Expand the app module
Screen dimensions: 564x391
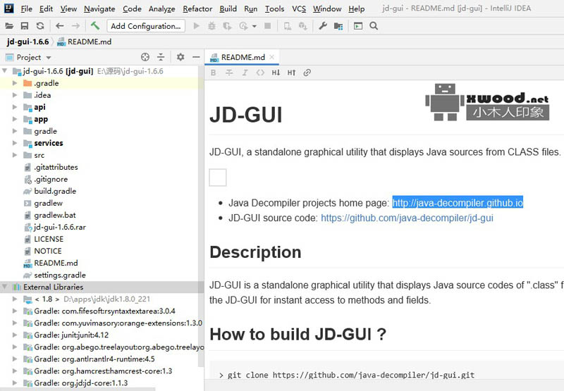pos(15,119)
